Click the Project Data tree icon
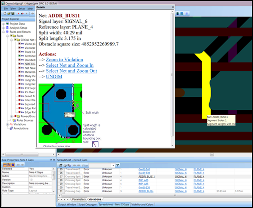The width and height of the screenshot is (253, 208). 7,24
